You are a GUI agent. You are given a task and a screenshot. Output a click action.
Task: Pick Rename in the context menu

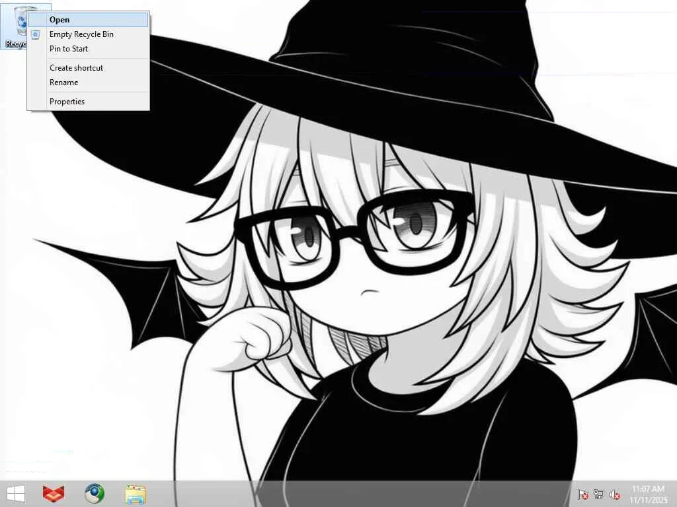point(89,83)
